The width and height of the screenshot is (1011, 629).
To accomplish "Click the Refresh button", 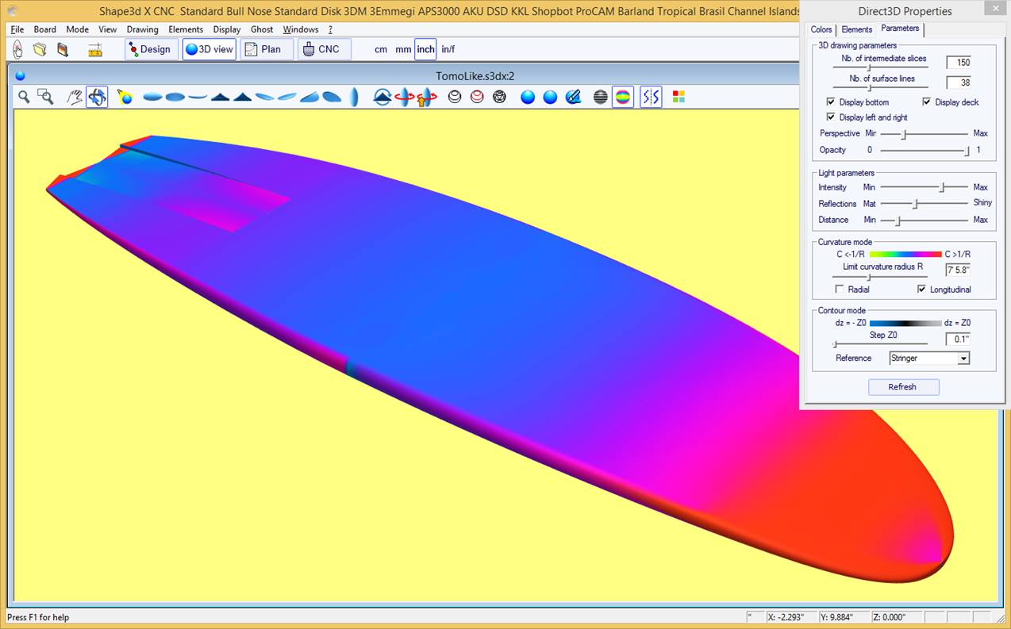I will pyautogui.click(x=903, y=387).
